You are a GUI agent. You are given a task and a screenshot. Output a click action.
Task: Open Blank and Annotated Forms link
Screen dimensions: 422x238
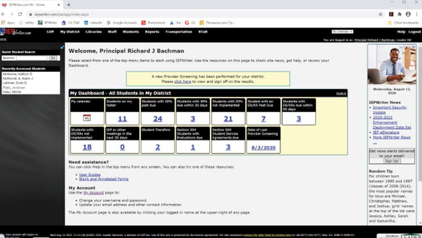(x=104, y=179)
